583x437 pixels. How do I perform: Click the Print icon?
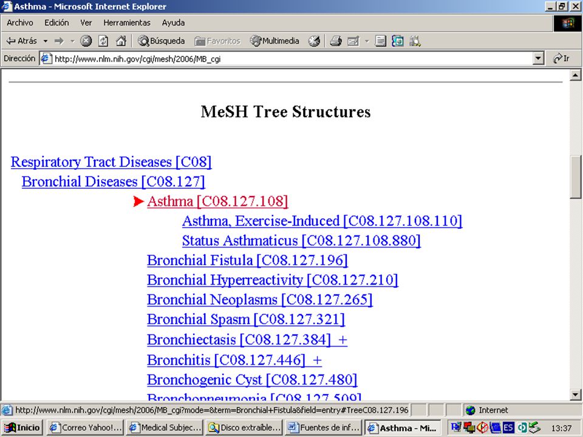[x=336, y=41]
